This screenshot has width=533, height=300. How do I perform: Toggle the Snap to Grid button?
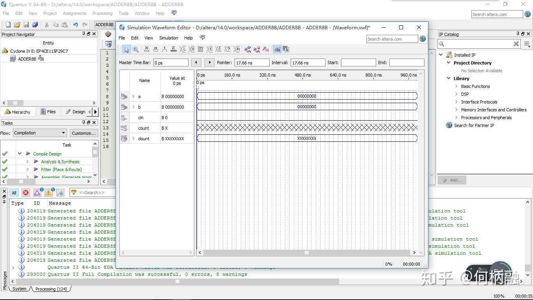(x=277, y=49)
